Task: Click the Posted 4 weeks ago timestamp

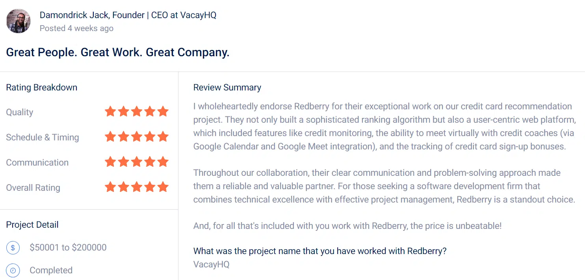Action: click(x=76, y=28)
